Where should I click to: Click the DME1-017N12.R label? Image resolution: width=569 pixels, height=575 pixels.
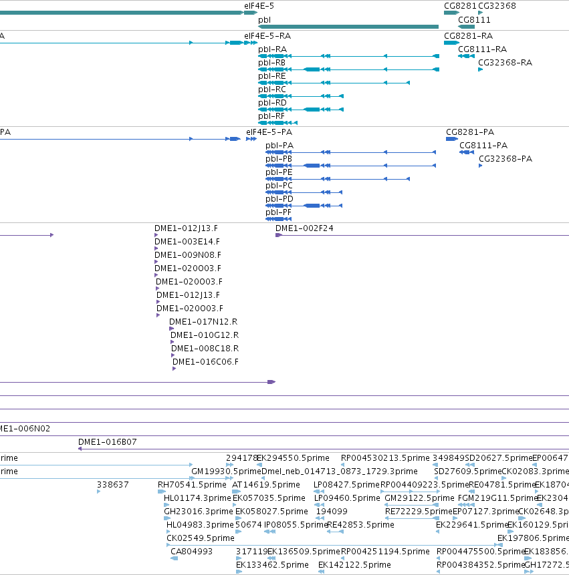[203, 322]
